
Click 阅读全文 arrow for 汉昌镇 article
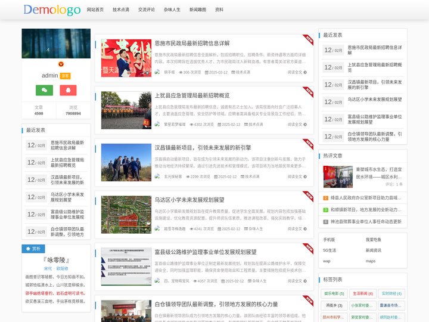coord(297,177)
